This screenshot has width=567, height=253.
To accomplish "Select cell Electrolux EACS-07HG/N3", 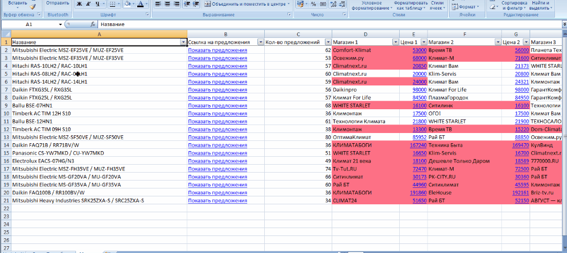I will pyautogui.click(x=99, y=161).
